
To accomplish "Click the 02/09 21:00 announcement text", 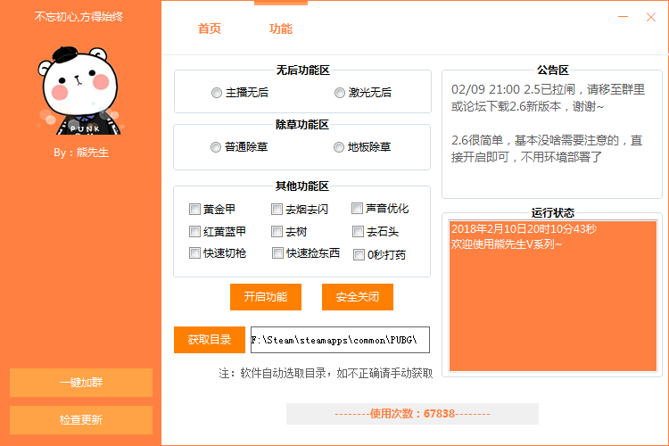I will 548,98.
